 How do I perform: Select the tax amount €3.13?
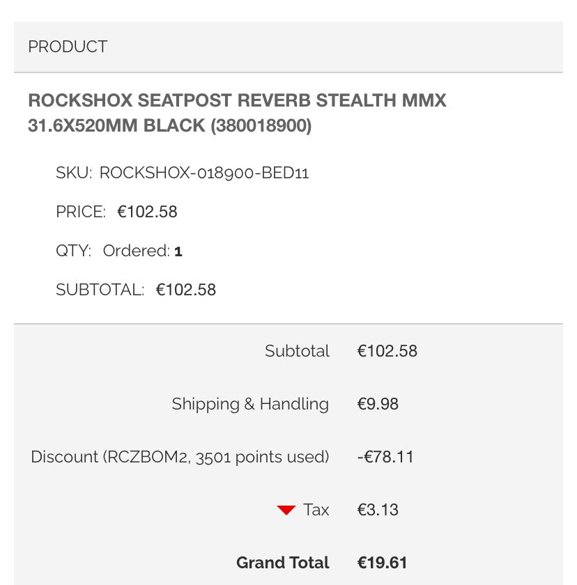click(x=378, y=510)
